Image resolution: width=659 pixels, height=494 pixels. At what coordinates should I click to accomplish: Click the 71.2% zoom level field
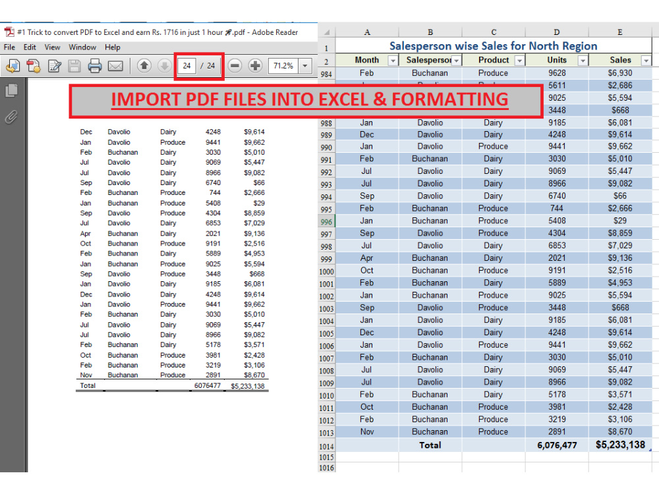tap(283, 65)
